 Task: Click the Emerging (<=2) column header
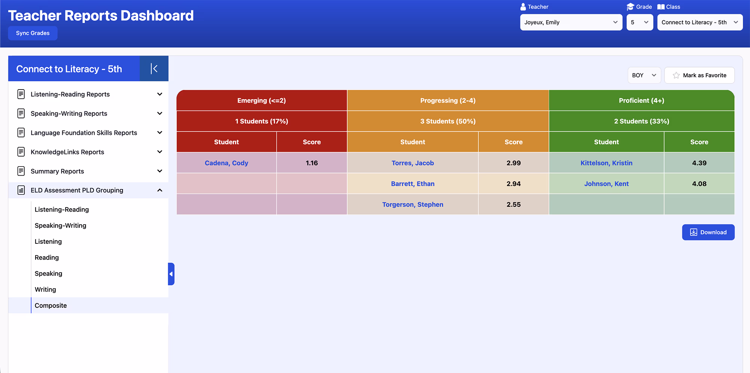262,100
